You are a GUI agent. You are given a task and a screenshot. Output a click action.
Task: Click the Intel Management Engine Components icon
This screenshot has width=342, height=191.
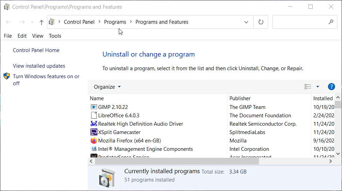[94, 149]
